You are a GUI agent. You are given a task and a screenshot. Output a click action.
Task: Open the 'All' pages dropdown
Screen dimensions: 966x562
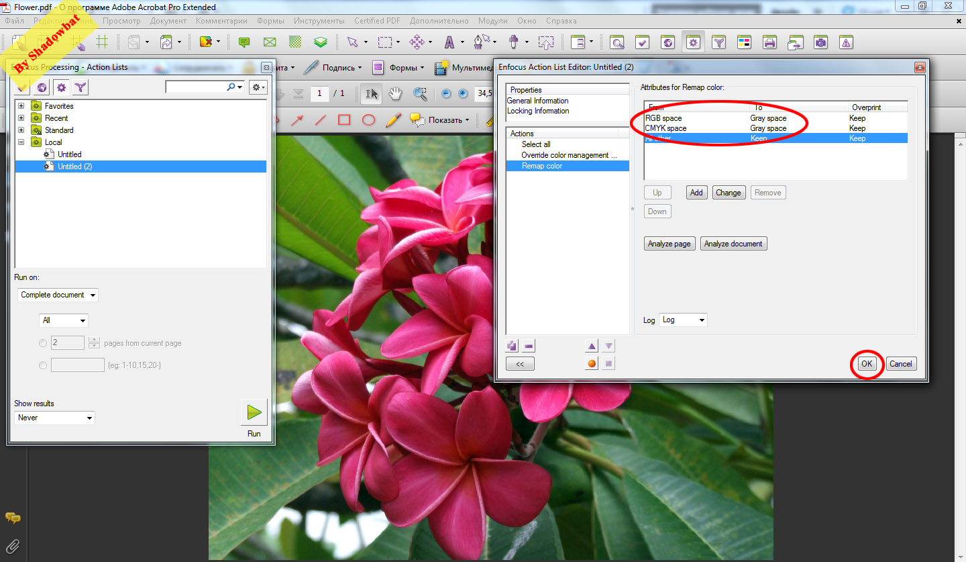pyautogui.click(x=64, y=320)
